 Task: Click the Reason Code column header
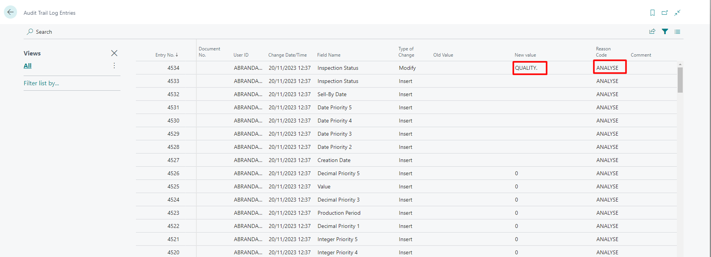tap(603, 52)
